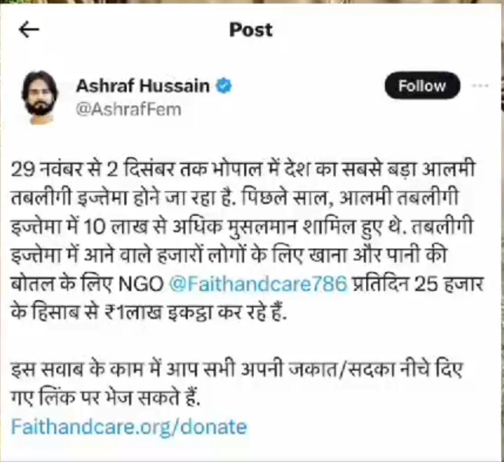The image size is (504, 462).
Task: Visit the Faithandcare.org/donate link
Action: 129,427
